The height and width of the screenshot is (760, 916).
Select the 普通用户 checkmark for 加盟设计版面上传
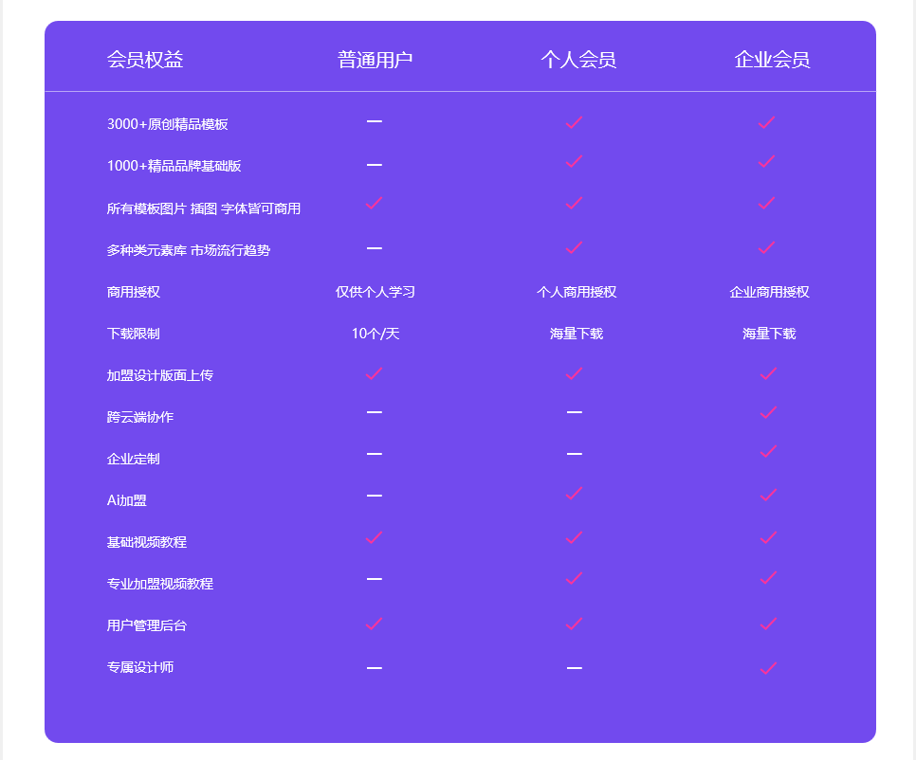[375, 373]
